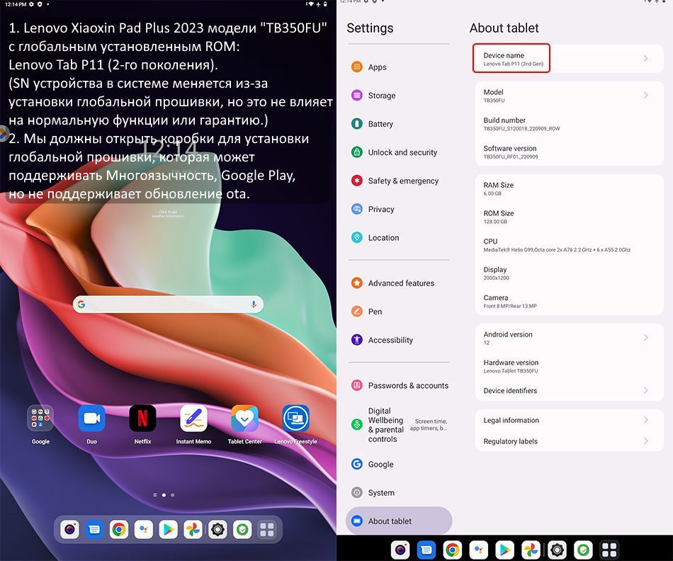Open the app drawer grid in home dock

pyautogui.click(x=267, y=530)
